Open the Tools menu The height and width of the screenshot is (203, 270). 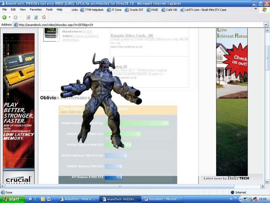coord(49,10)
